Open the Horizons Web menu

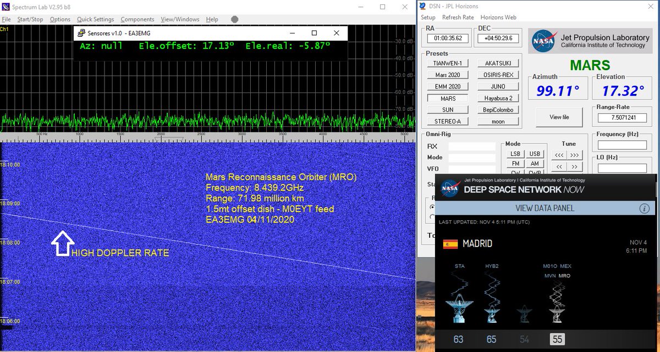(499, 17)
